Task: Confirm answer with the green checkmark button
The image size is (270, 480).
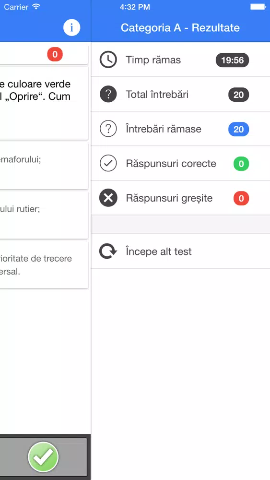Action: pyautogui.click(x=43, y=457)
